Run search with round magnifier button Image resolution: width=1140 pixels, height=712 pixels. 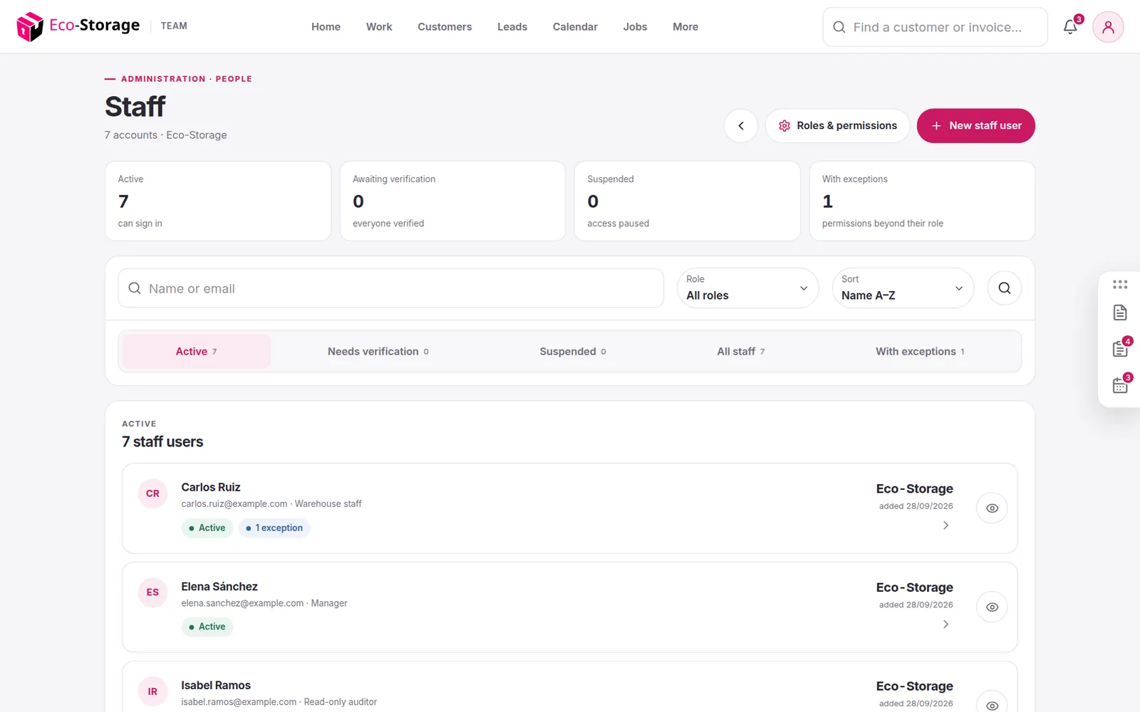[x=1005, y=288]
